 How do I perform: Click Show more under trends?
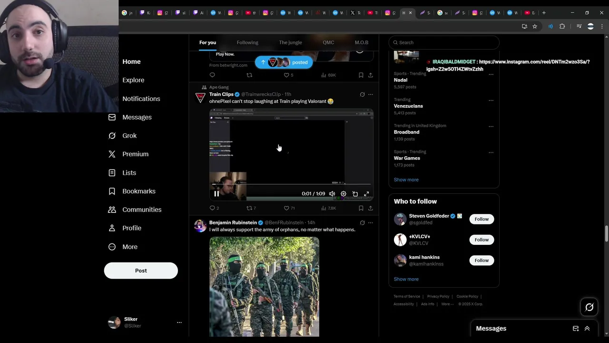tap(406, 180)
